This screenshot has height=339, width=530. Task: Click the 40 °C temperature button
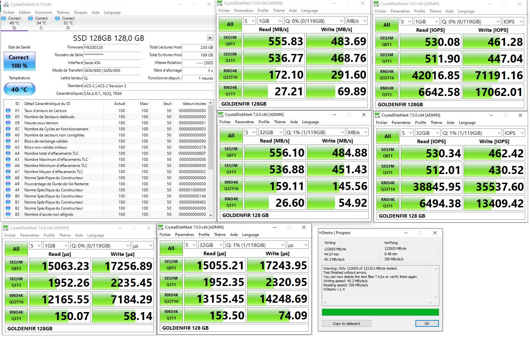coord(19,89)
